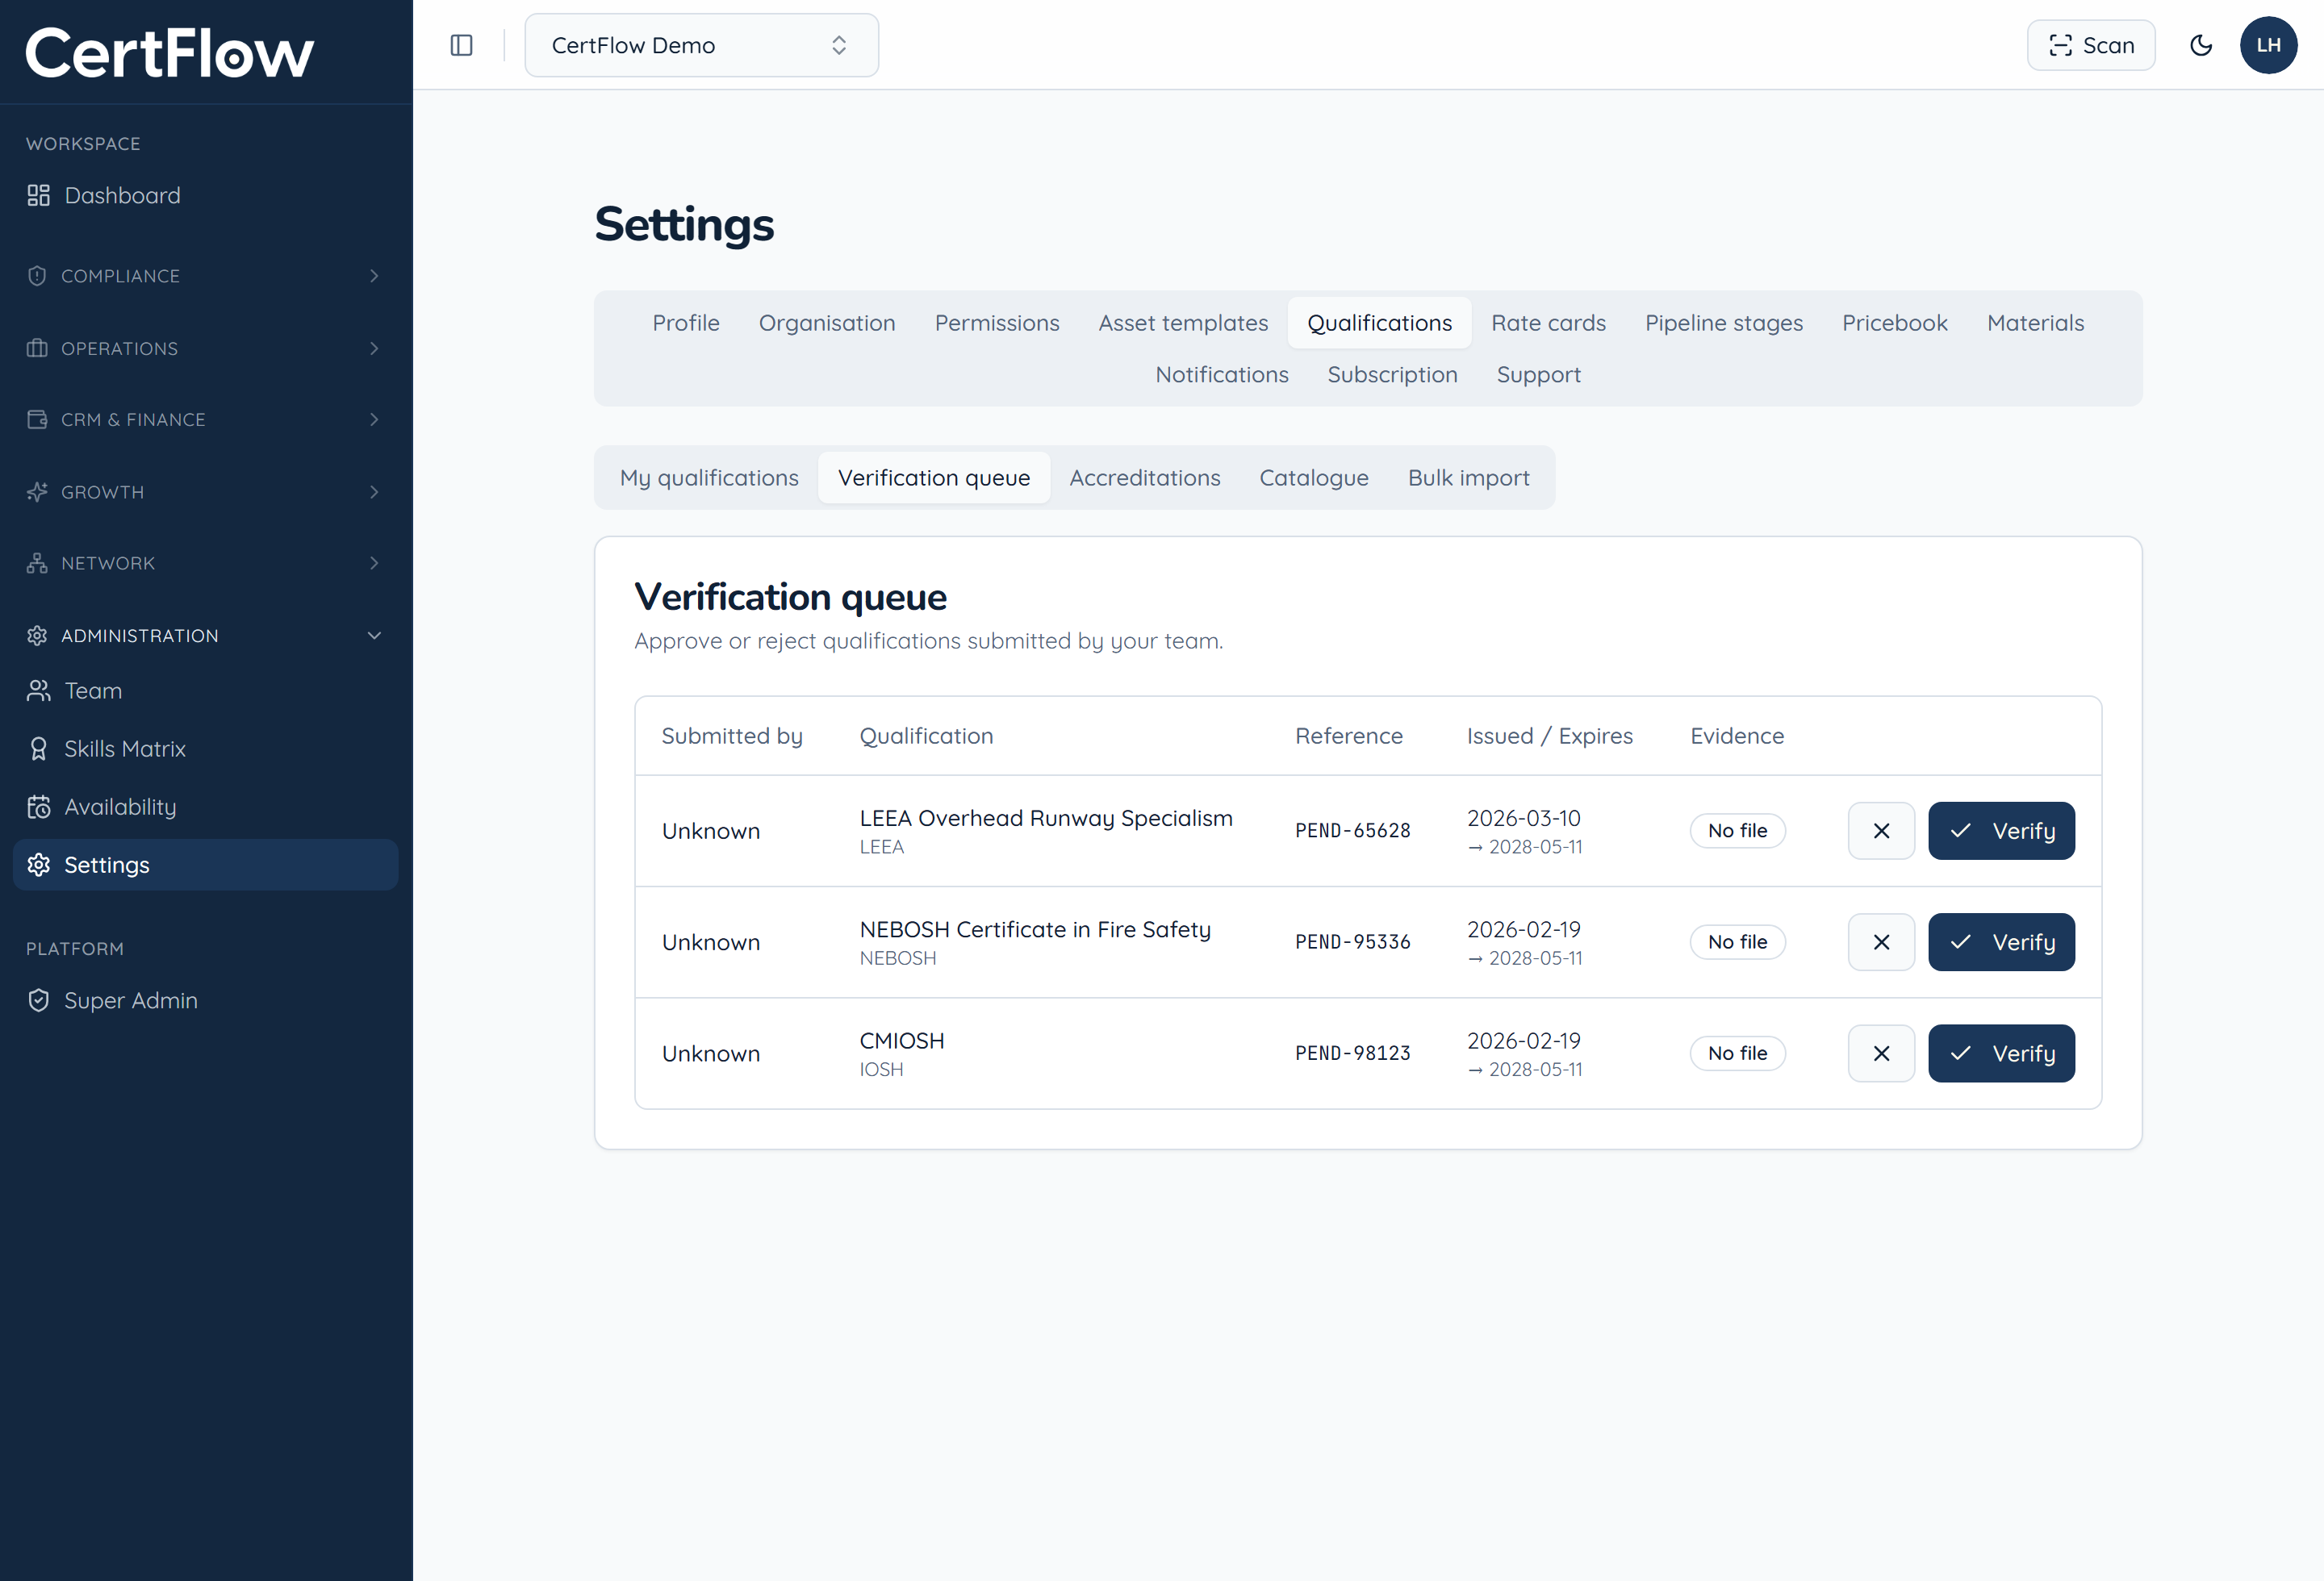Switch to Catalogue sub-tab
Image resolution: width=2324 pixels, height=1581 pixels.
pos(1314,478)
